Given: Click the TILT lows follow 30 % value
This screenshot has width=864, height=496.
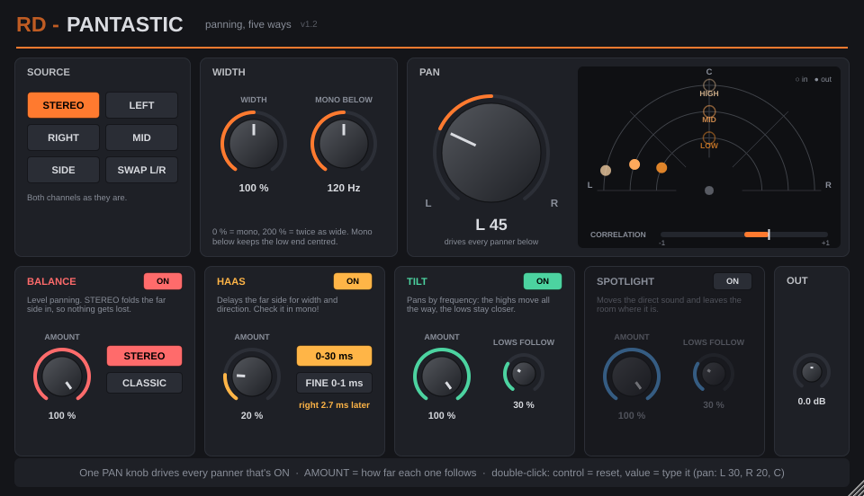Looking at the screenshot, I should [x=524, y=404].
